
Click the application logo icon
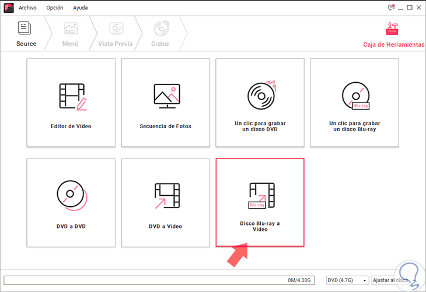pos(9,8)
